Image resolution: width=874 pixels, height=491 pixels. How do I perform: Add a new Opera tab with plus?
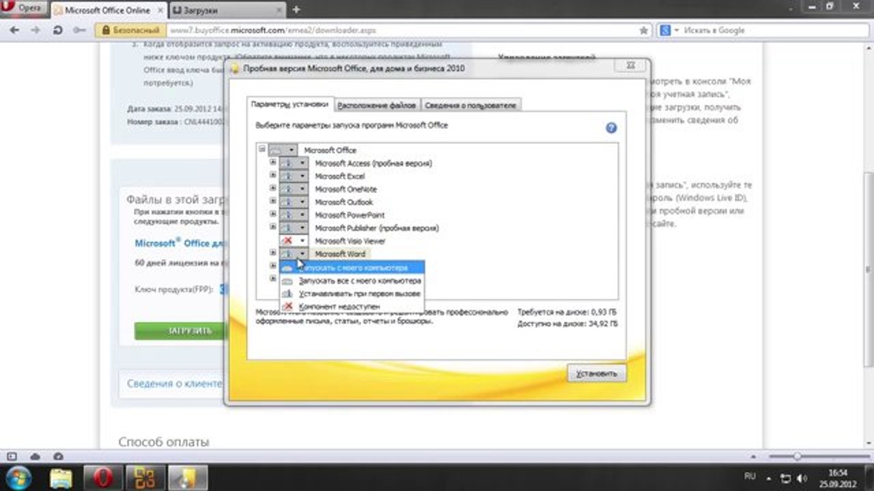tap(296, 10)
